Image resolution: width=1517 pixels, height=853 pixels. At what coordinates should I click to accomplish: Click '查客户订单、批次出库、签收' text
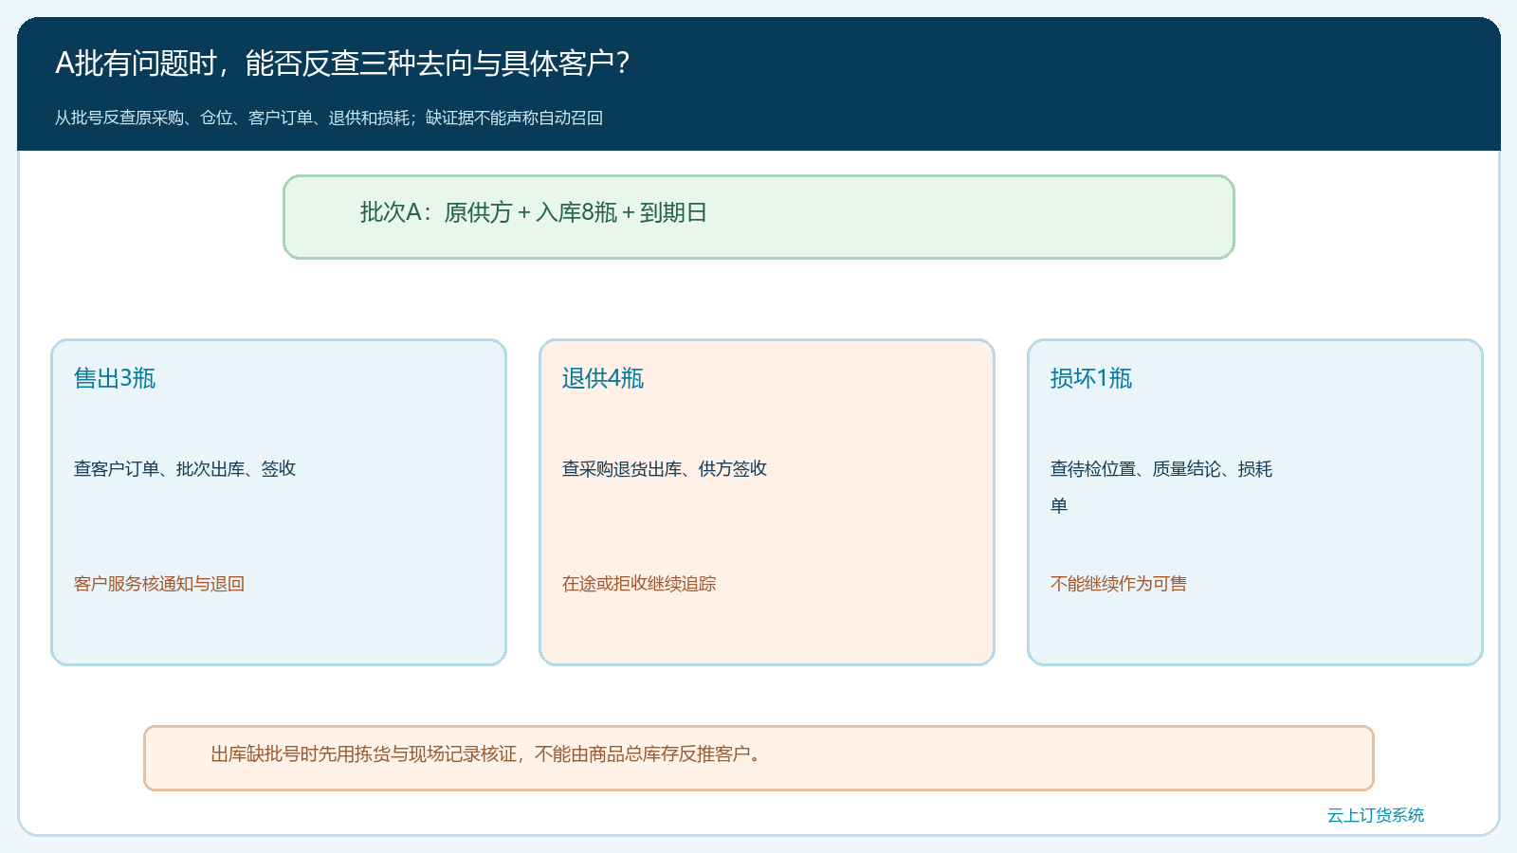click(185, 468)
